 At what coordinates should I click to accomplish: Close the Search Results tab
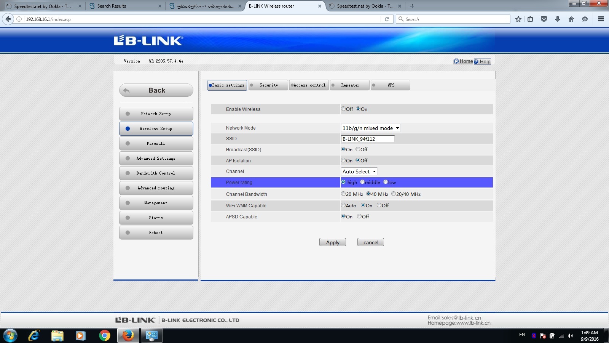(160, 6)
